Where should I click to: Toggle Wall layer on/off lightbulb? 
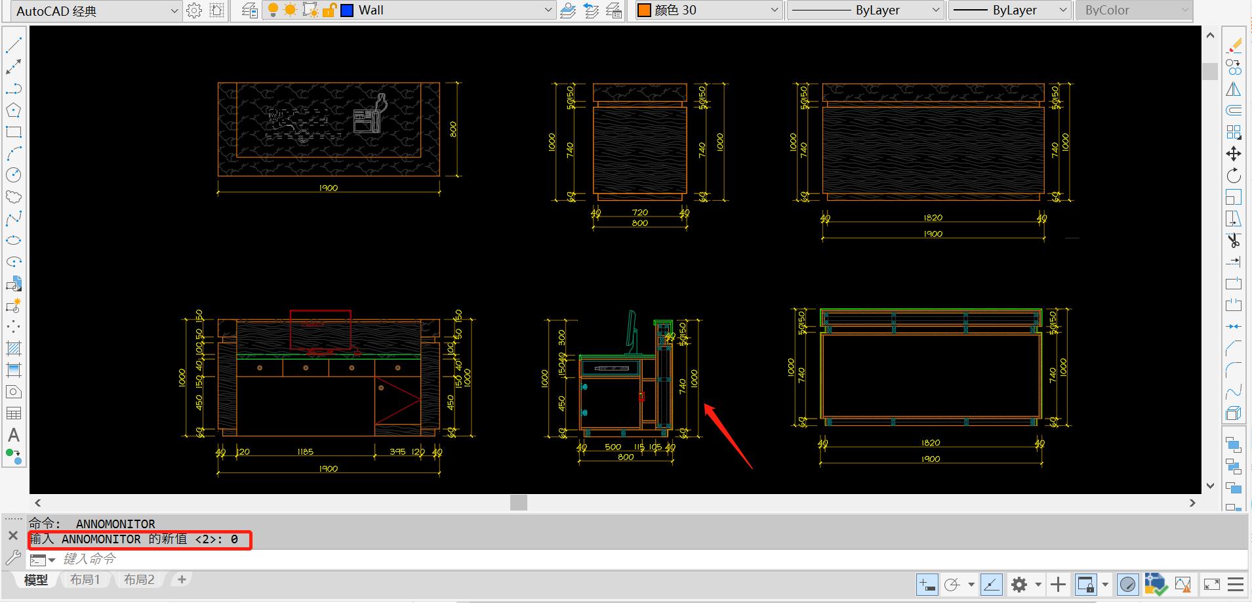(x=273, y=10)
